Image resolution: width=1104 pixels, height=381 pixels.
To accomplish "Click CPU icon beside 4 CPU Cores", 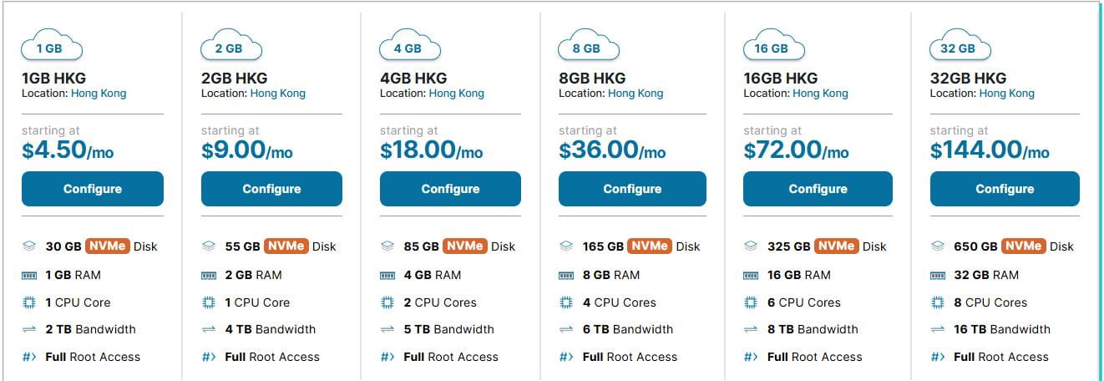I will pyautogui.click(x=566, y=302).
